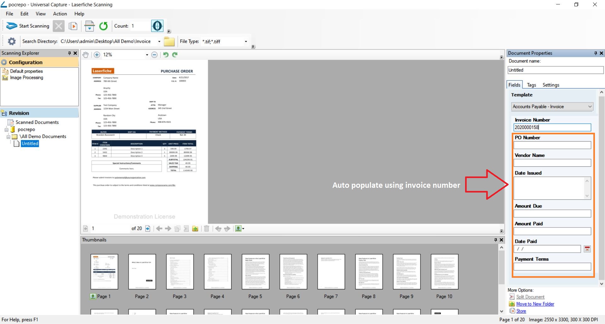605x324 pixels.
Task: Open the File Type dropdown
Action: tap(246, 42)
